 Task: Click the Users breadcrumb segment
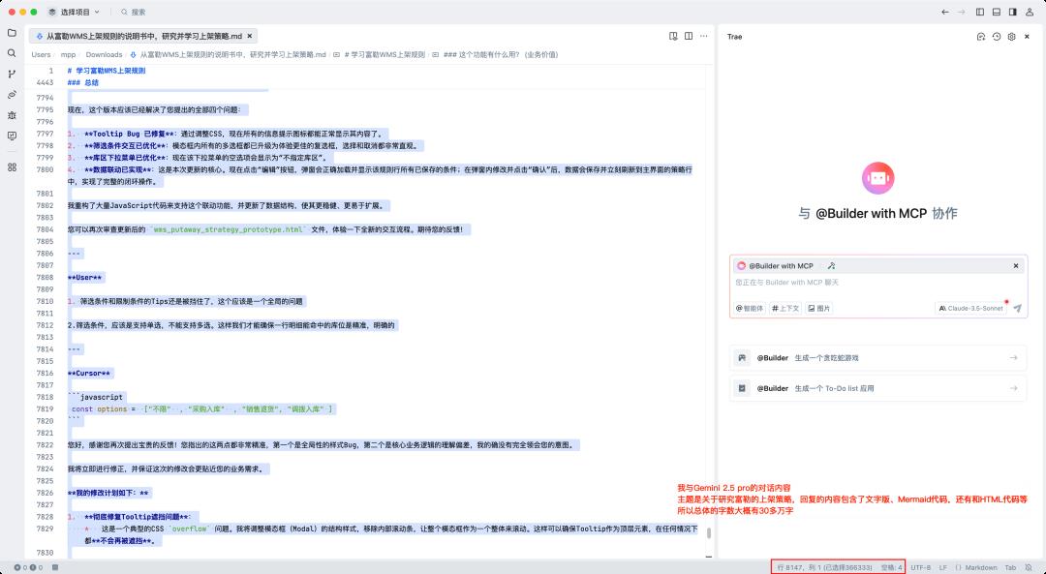tap(41, 54)
